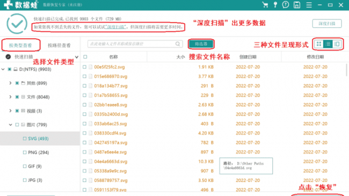This screenshot has height=196, width=349.
Task: Click the 深度扫描 button at top right
Action: point(327,24)
